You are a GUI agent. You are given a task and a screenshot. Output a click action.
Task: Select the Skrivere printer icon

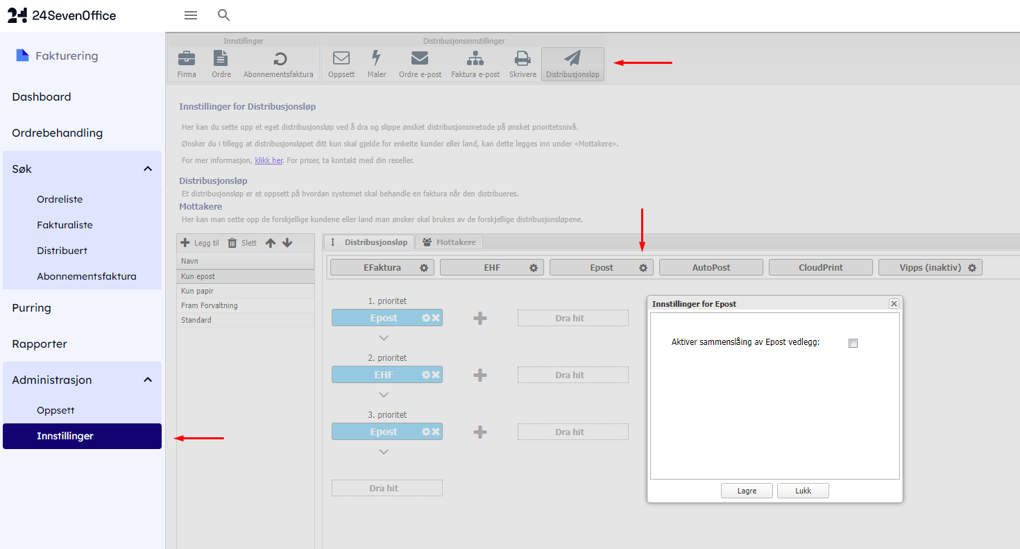click(522, 58)
